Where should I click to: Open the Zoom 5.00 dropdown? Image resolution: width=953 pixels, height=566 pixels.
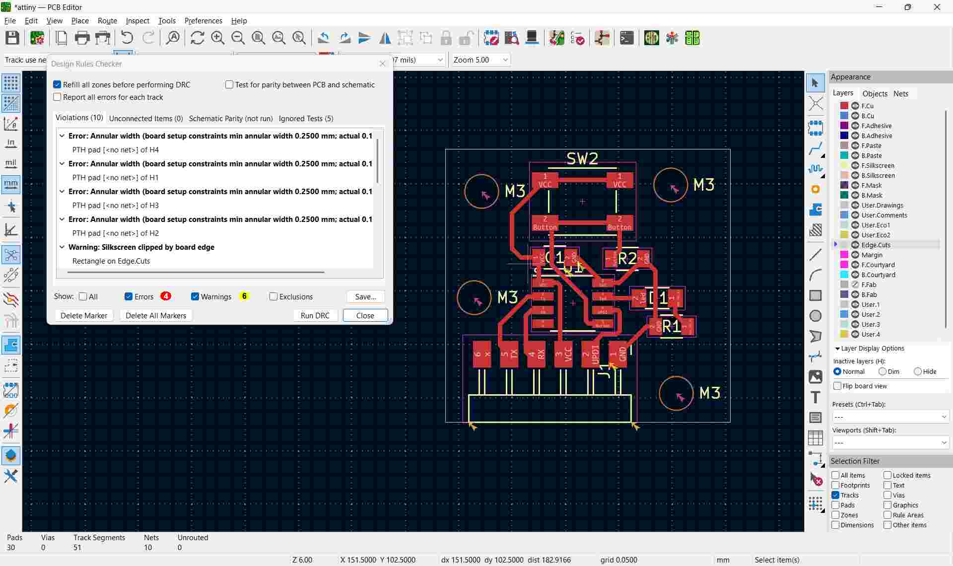pos(480,60)
